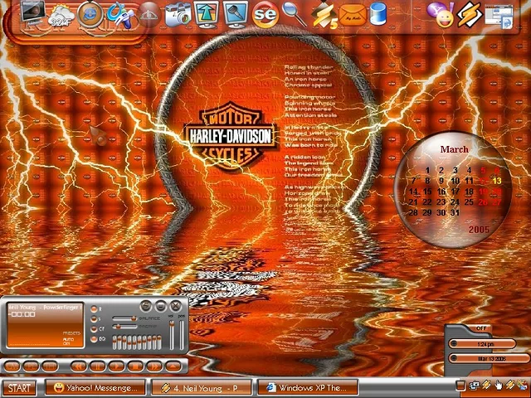
Task: Open the Start menu
Action: click(x=19, y=387)
